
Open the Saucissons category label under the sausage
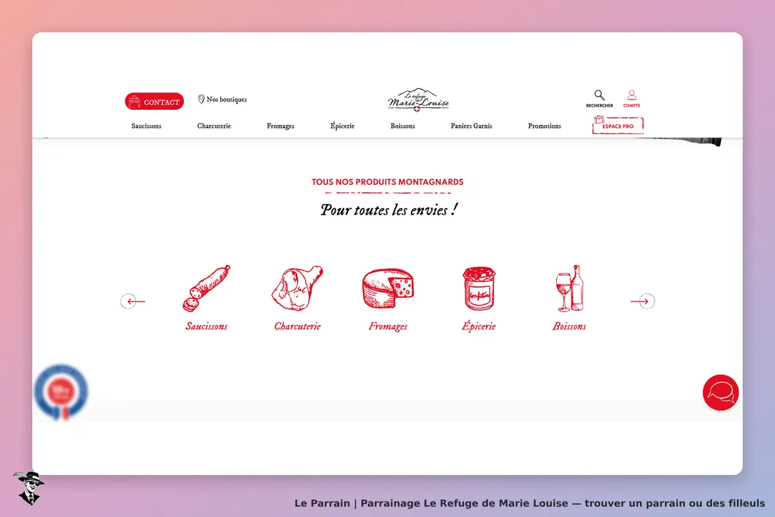pos(207,326)
